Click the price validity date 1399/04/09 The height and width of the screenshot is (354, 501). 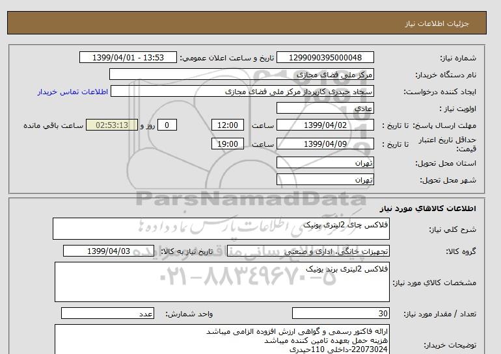tap(325, 144)
